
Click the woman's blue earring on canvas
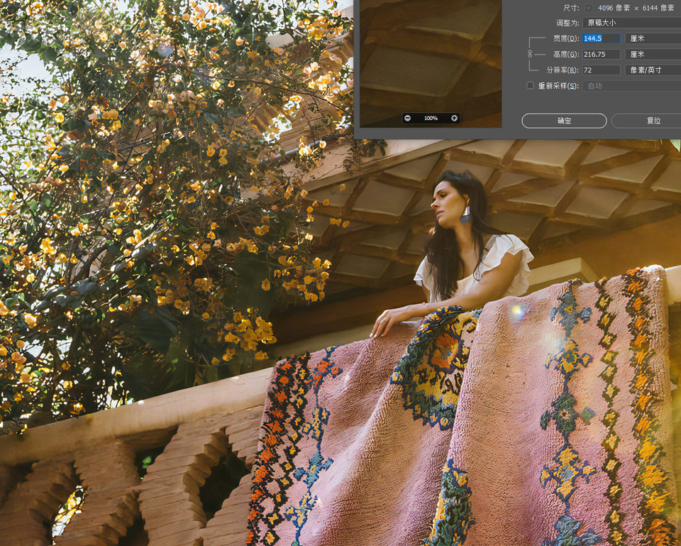coord(465,214)
